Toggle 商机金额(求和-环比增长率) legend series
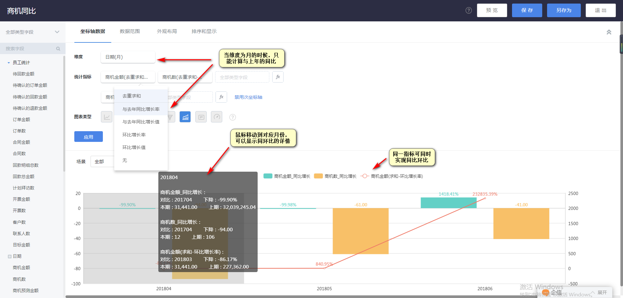Viewport: 623px width, 298px height. click(392, 176)
